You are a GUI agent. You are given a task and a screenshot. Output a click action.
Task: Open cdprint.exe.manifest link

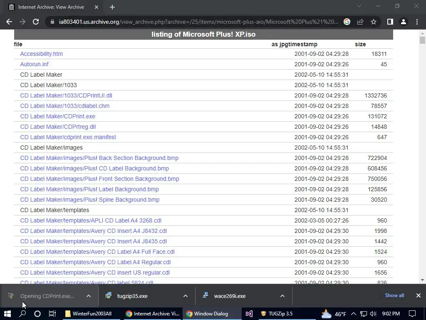pos(68,137)
